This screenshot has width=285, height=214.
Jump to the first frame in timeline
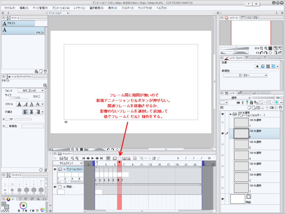pyautogui.click(x=84, y=158)
